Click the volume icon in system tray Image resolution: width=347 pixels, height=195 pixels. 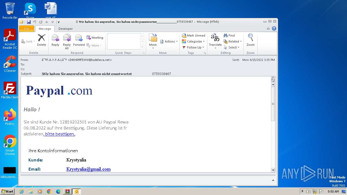point(308,191)
